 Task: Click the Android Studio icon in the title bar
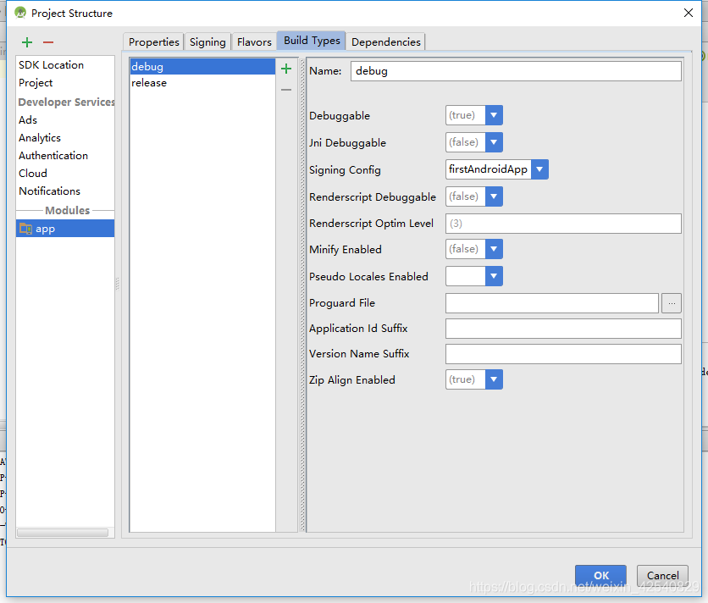[20, 13]
